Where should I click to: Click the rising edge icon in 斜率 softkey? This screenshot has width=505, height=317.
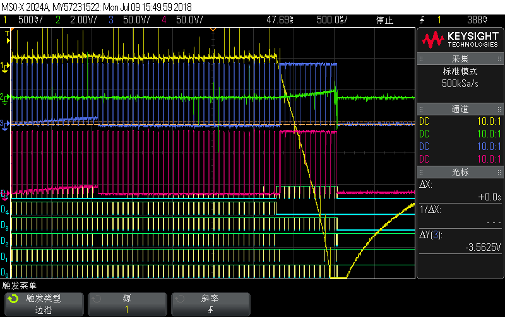pyautogui.click(x=210, y=310)
